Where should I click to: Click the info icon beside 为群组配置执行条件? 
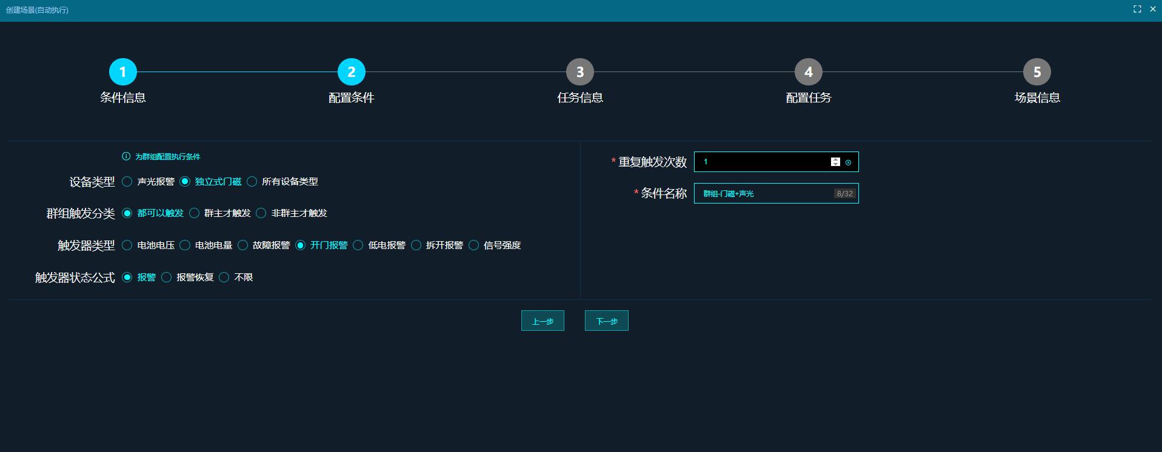126,156
